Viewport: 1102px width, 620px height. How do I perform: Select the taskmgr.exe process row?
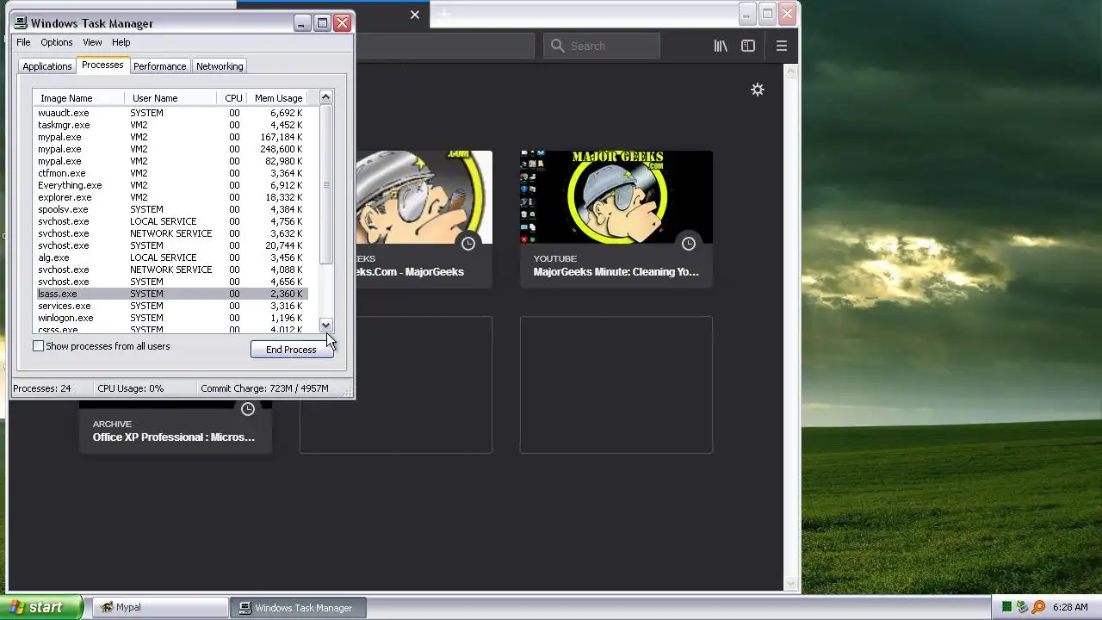click(170, 125)
